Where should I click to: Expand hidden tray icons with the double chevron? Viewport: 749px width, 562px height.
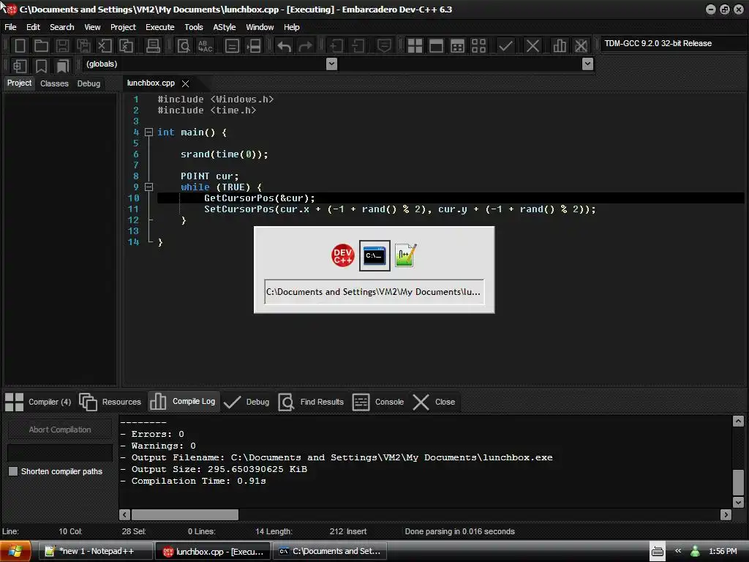678,551
